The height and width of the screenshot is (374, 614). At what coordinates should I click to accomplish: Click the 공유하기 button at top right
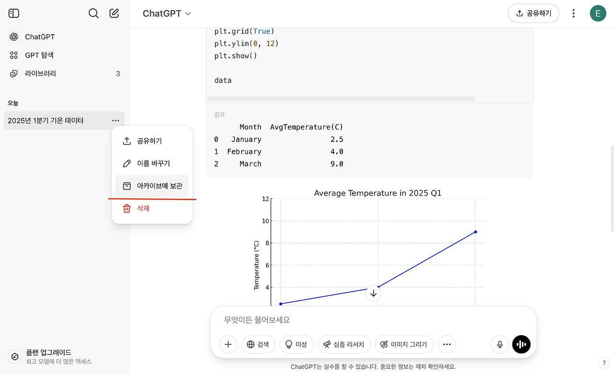[533, 13]
